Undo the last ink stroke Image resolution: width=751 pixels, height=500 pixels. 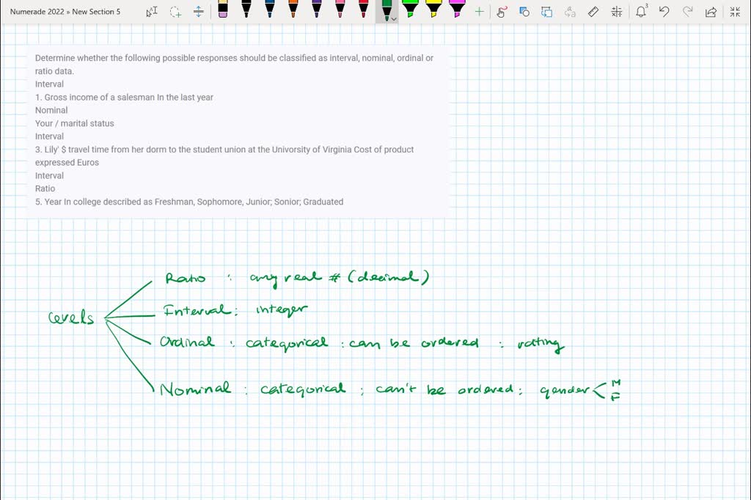coord(665,11)
